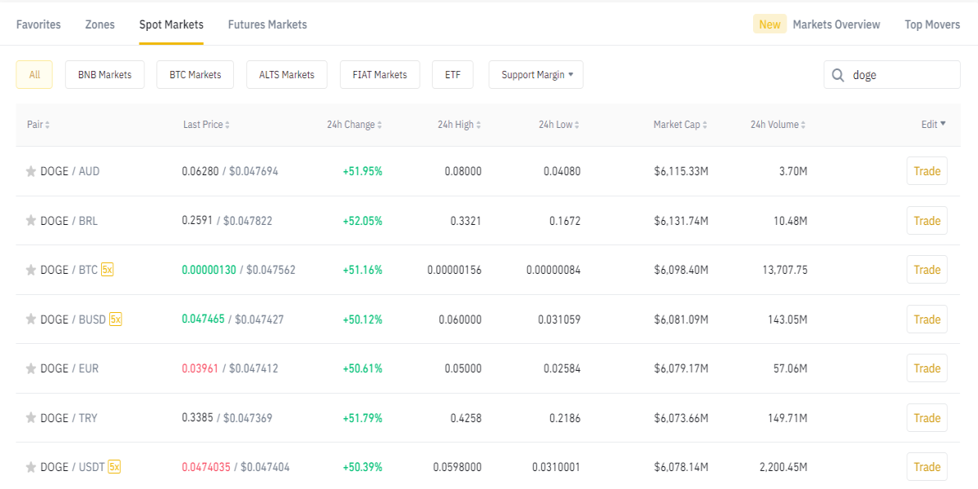Open the Favorites tab

(x=38, y=24)
